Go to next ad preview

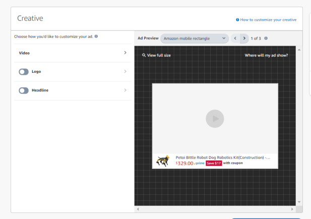[244, 38]
